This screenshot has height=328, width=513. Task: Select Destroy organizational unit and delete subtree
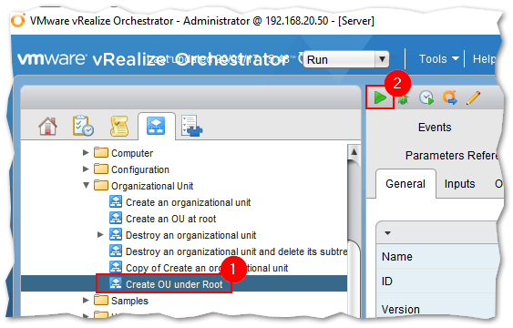click(x=237, y=251)
